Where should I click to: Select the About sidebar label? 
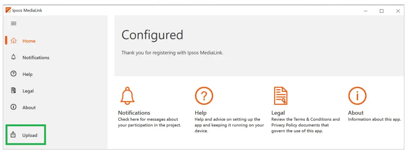(29, 108)
